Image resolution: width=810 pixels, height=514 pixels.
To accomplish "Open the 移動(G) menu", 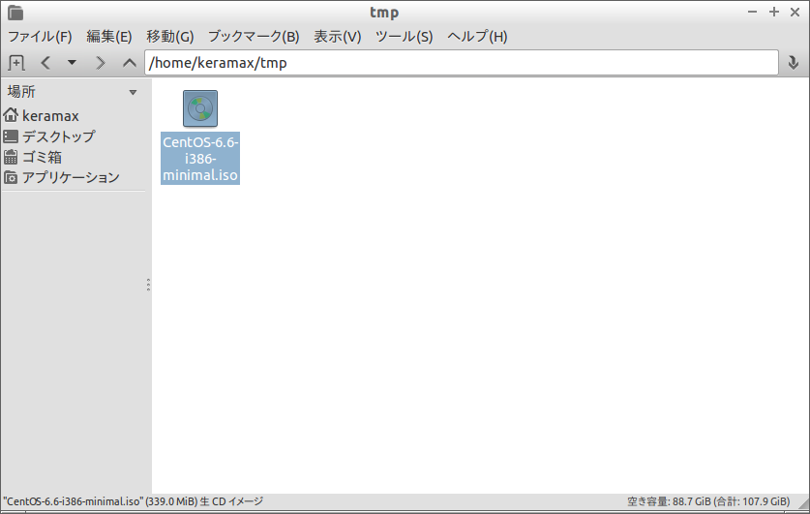I will pyautogui.click(x=170, y=37).
